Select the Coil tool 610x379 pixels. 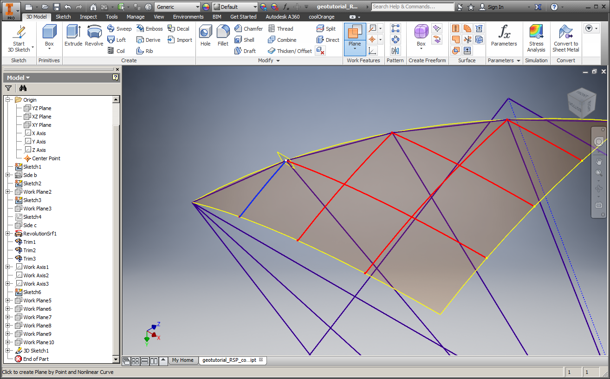tap(116, 51)
